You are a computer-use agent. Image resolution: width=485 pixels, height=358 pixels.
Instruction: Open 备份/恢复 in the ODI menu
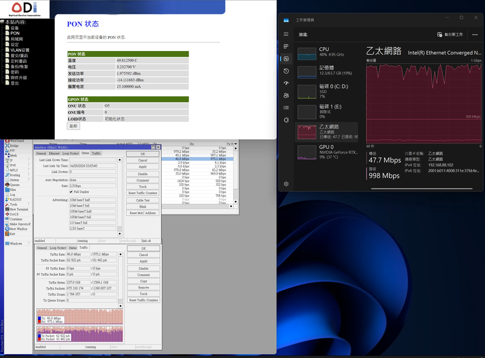coord(19,67)
